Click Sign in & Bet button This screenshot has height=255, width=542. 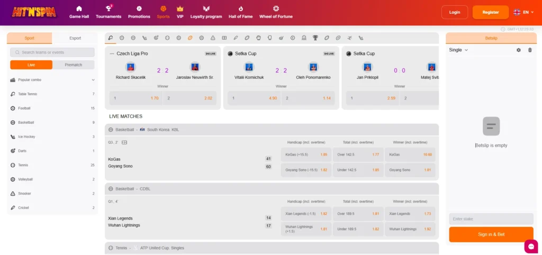pyautogui.click(x=491, y=234)
